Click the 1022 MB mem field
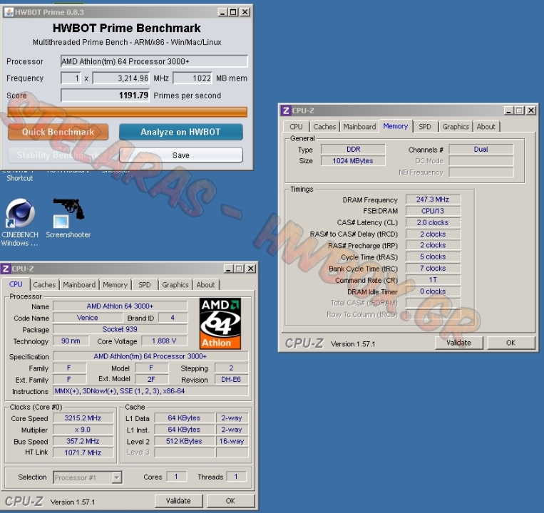 [193, 78]
